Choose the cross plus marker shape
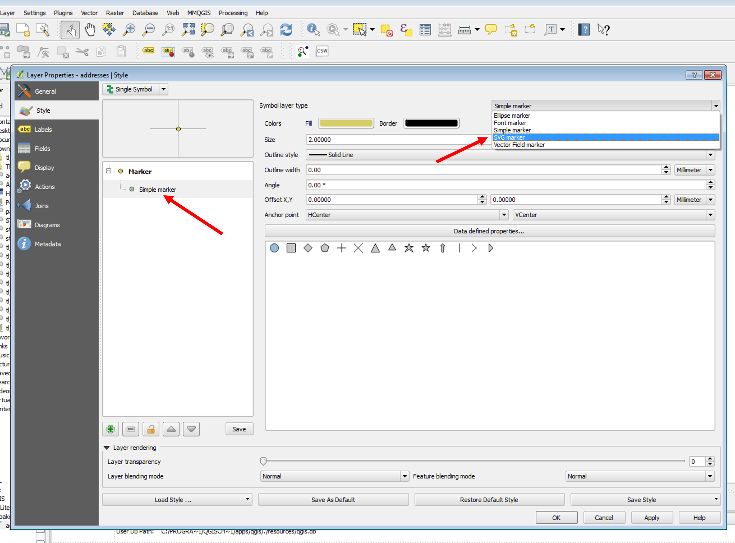The image size is (735, 543). [342, 248]
